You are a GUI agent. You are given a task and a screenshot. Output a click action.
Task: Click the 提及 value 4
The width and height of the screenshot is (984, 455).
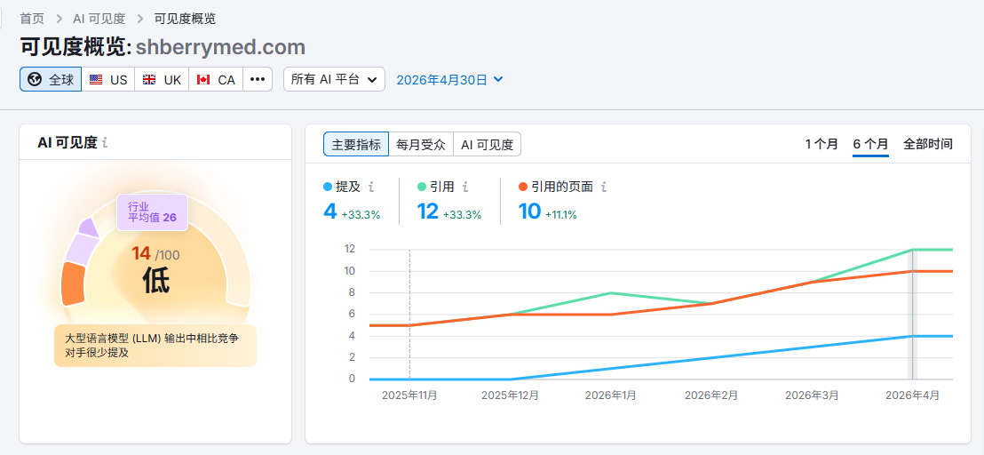(x=330, y=212)
